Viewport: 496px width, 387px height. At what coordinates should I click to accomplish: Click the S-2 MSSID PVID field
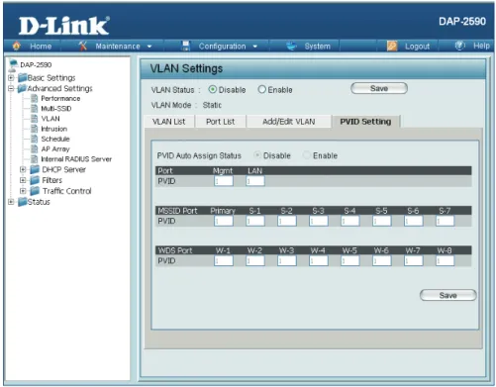pyautogui.click(x=287, y=221)
